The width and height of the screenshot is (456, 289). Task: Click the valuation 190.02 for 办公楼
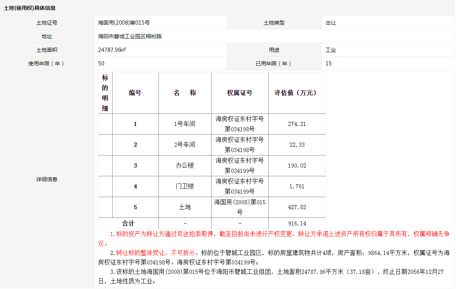297,166
